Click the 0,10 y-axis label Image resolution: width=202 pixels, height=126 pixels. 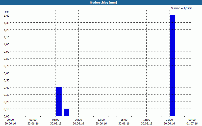(7, 109)
